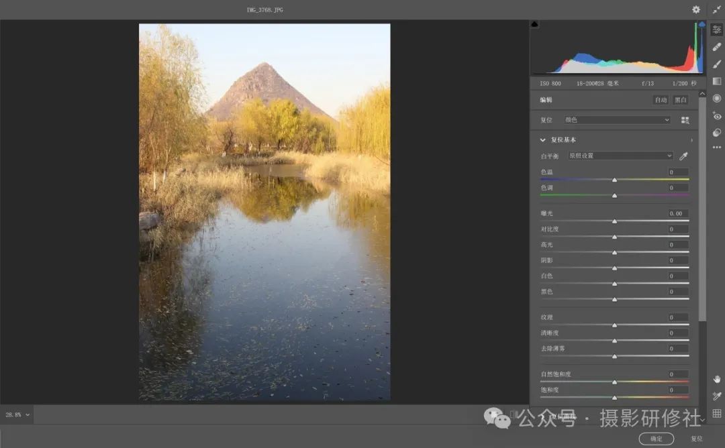Open the 白平衡 原照设置 dropdown

coord(620,156)
